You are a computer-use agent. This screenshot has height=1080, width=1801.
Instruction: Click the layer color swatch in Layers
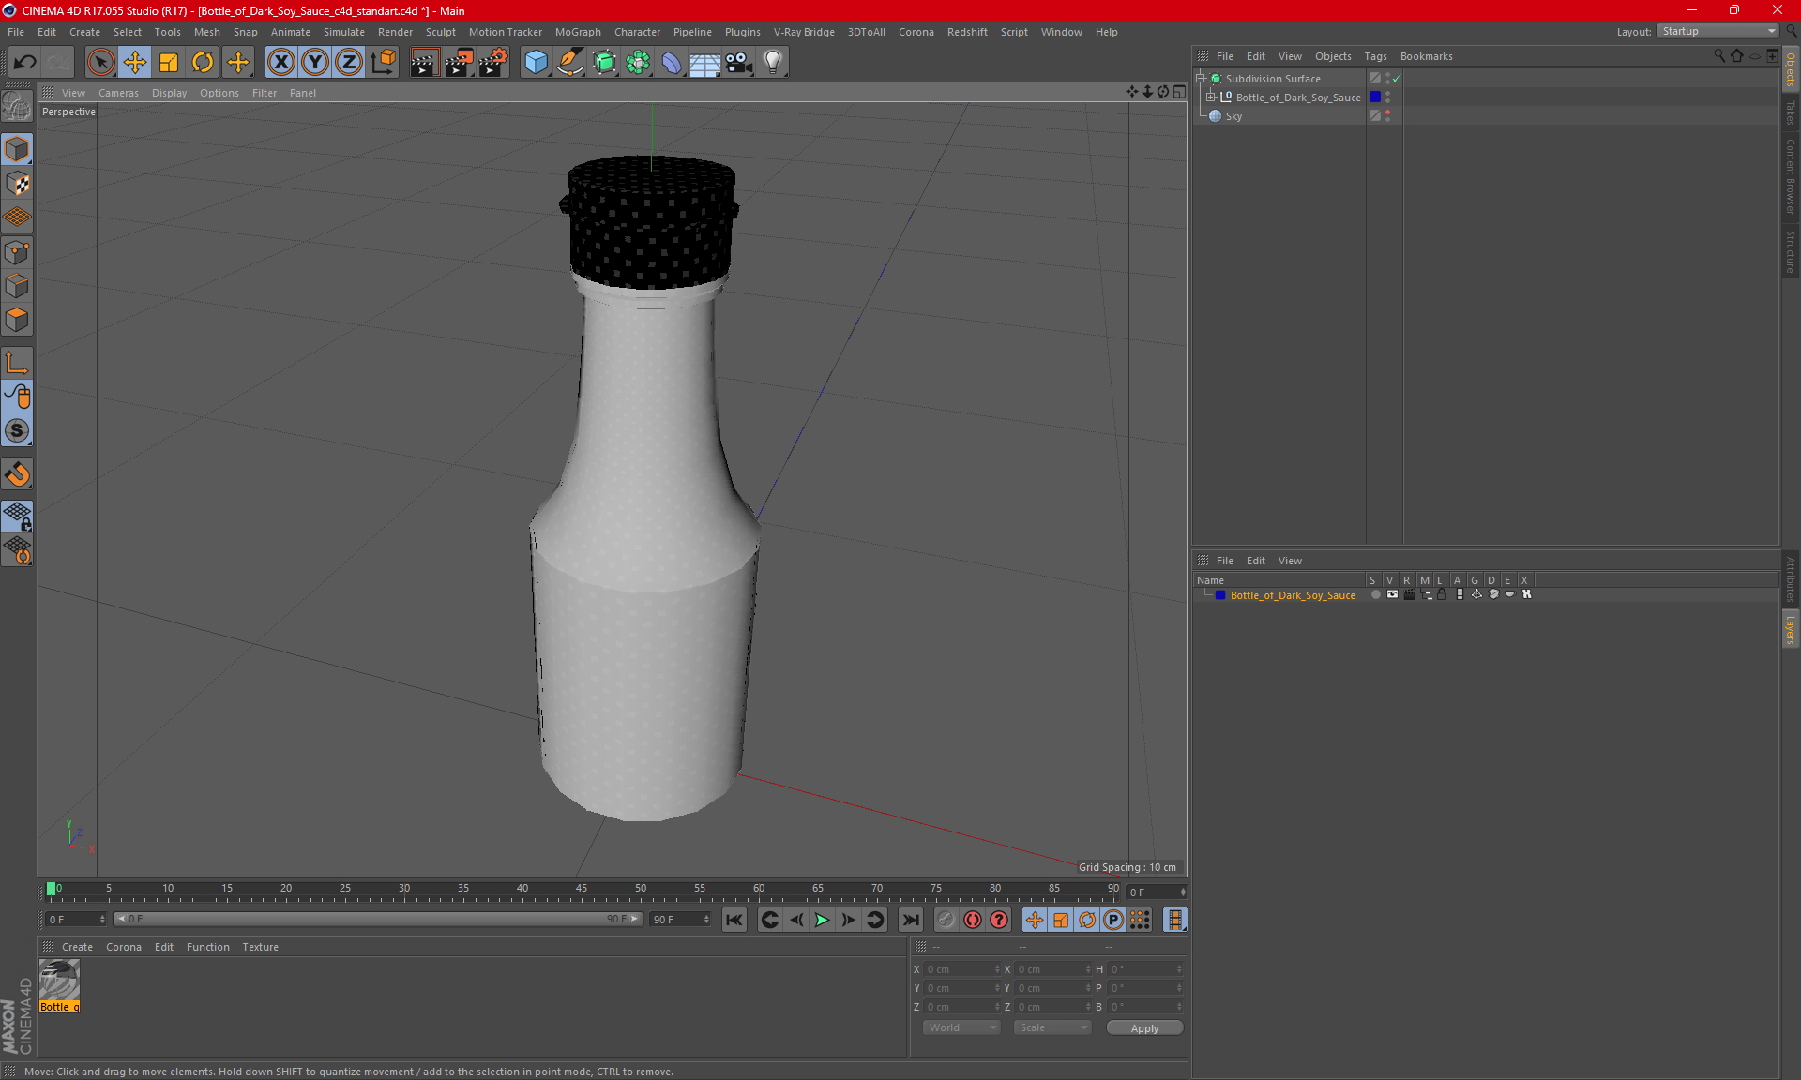[1220, 595]
